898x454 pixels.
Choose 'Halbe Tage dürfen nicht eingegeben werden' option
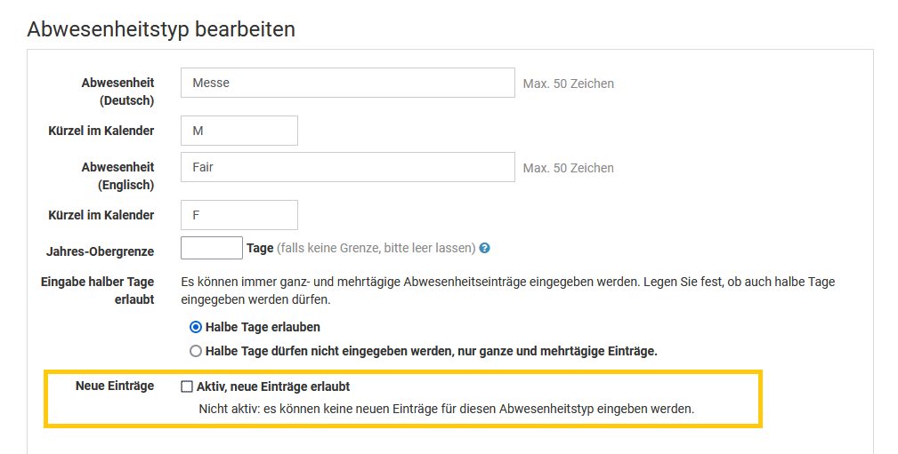click(x=196, y=351)
